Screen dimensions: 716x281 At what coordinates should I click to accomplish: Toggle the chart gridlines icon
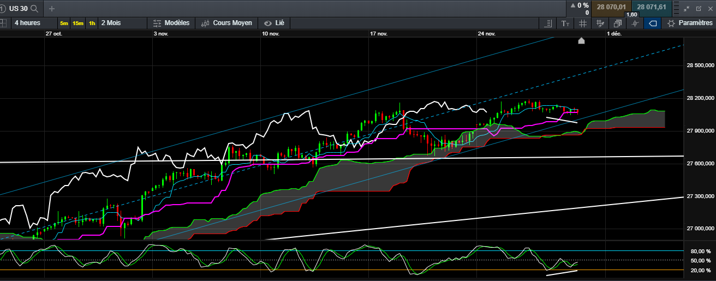tap(583, 23)
